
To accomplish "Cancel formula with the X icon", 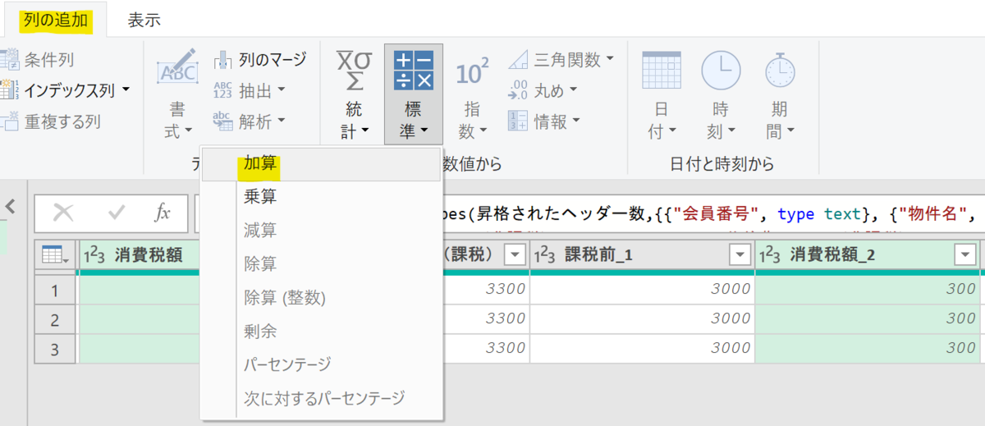I will coord(63,213).
